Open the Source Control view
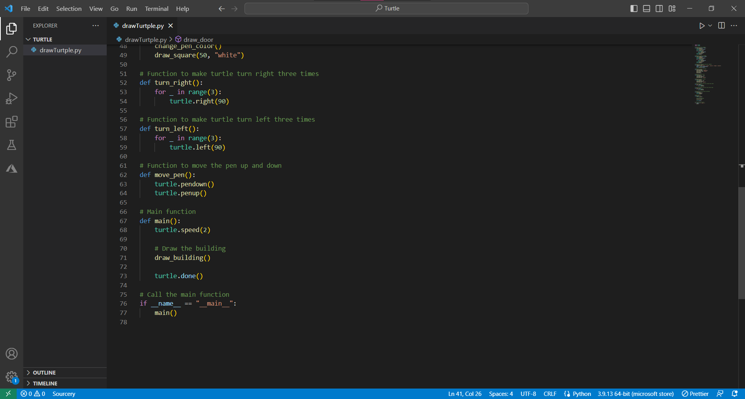745x399 pixels. [12, 75]
